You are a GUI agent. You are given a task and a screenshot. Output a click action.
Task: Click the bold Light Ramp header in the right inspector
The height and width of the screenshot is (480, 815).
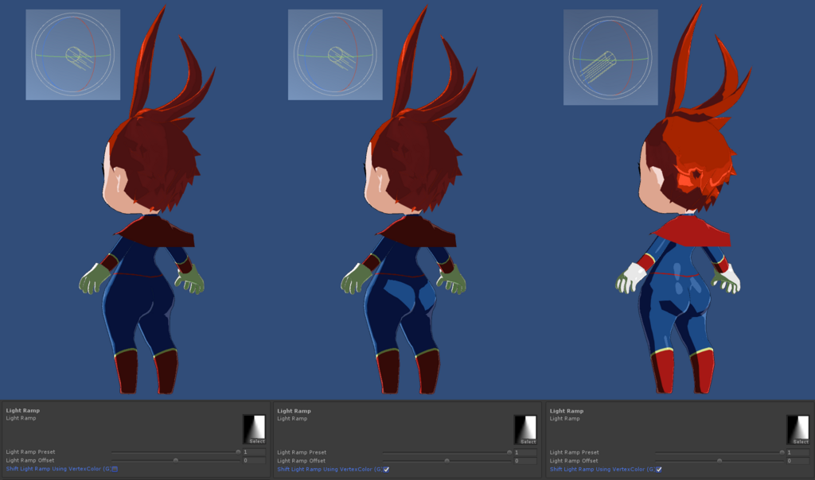point(567,411)
